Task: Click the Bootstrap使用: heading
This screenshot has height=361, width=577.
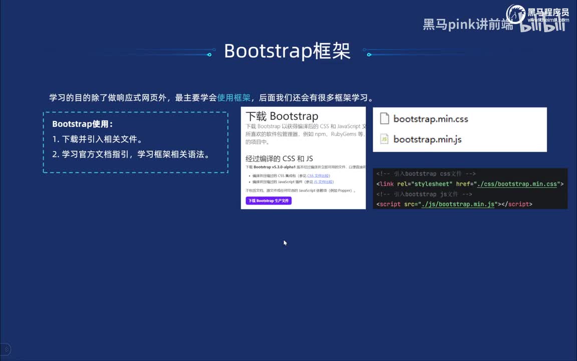Action: [83, 124]
